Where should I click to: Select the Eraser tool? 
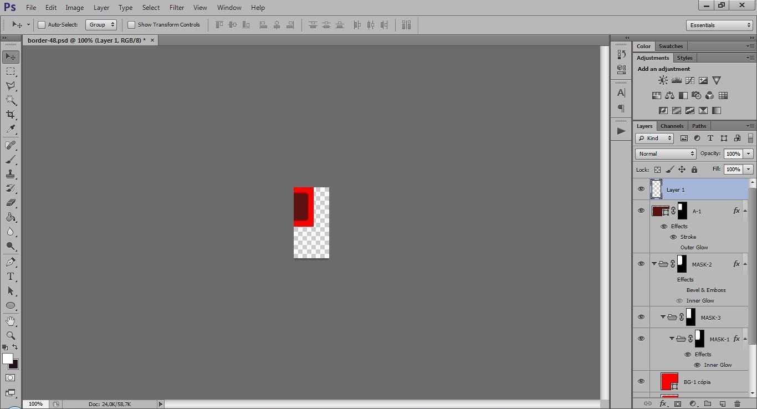tap(11, 203)
